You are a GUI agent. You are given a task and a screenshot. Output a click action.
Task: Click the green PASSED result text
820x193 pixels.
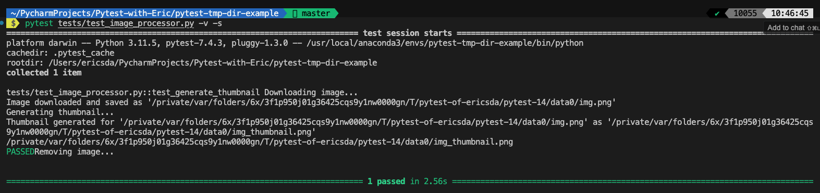click(x=20, y=152)
